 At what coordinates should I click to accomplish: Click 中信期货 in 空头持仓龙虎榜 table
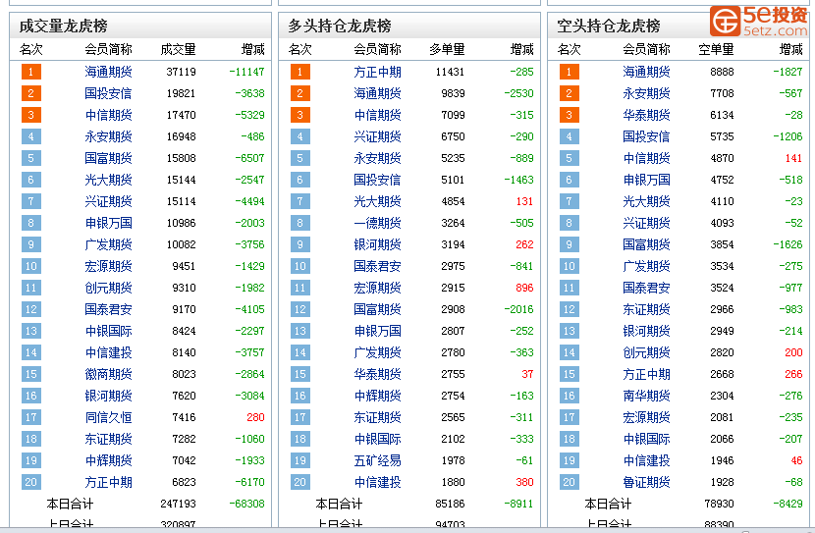(x=646, y=158)
